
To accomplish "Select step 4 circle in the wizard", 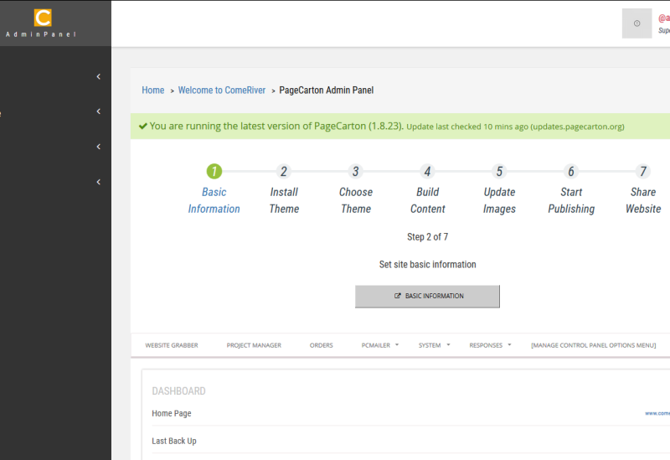I will tap(427, 172).
